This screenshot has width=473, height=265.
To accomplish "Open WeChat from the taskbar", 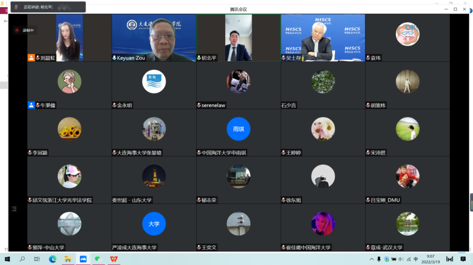I will click(x=99, y=259).
